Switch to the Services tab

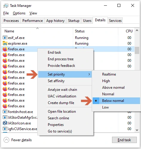coord(115,21)
